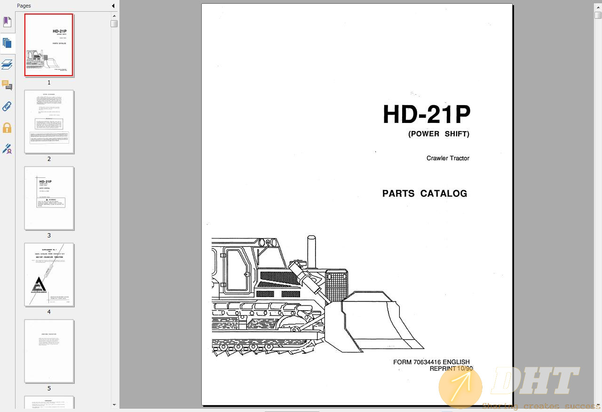Click the Crawler Tractor text
Viewport: 602px width, 412px height.
click(448, 158)
